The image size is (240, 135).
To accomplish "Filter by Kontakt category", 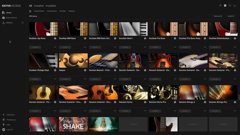I will click(63, 11).
